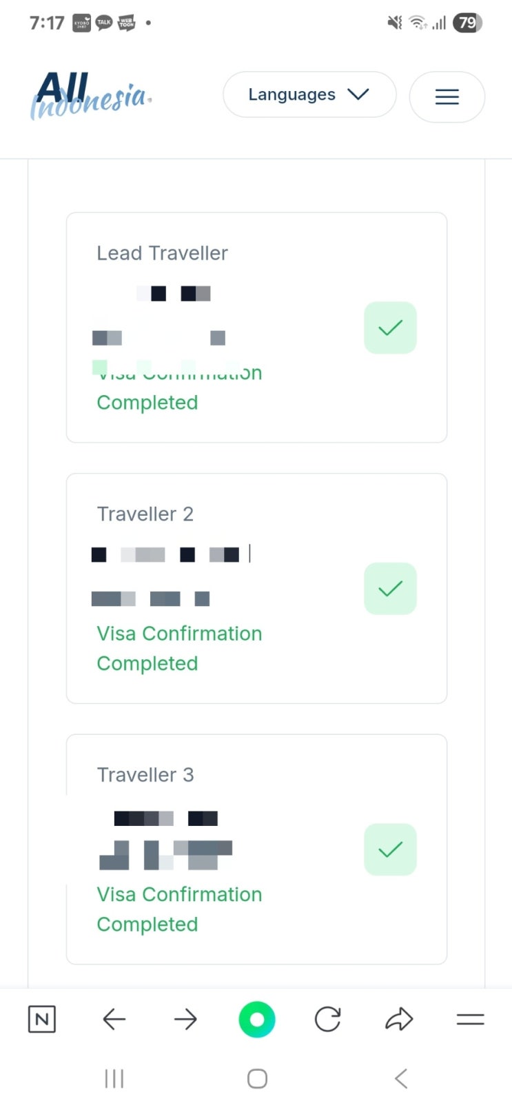Tap the All Indonesia logo
This screenshot has height=1110, width=512.
click(90, 96)
